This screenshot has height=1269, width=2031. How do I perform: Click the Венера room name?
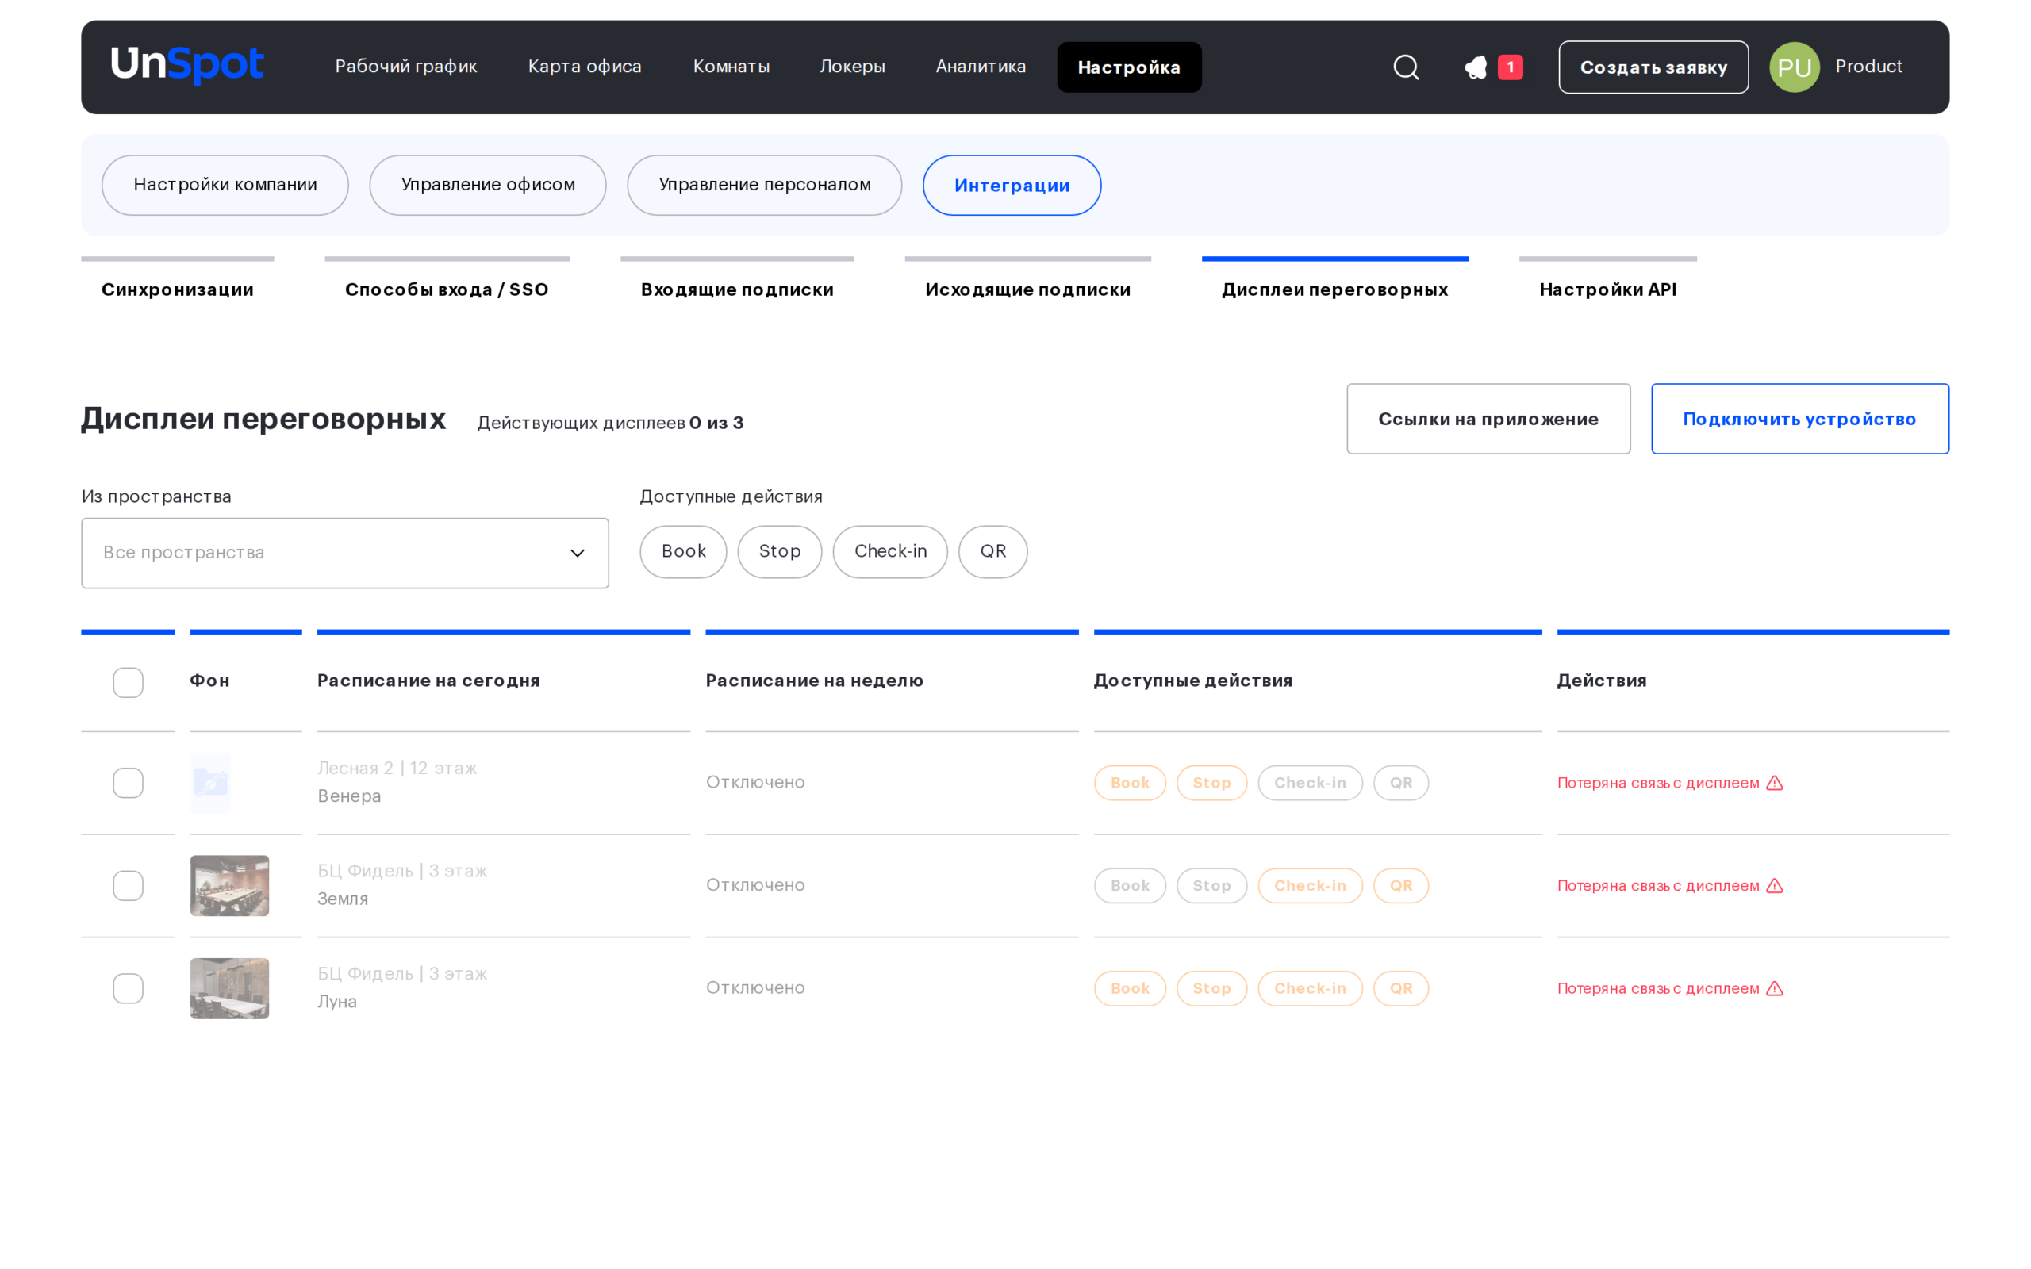pos(349,796)
